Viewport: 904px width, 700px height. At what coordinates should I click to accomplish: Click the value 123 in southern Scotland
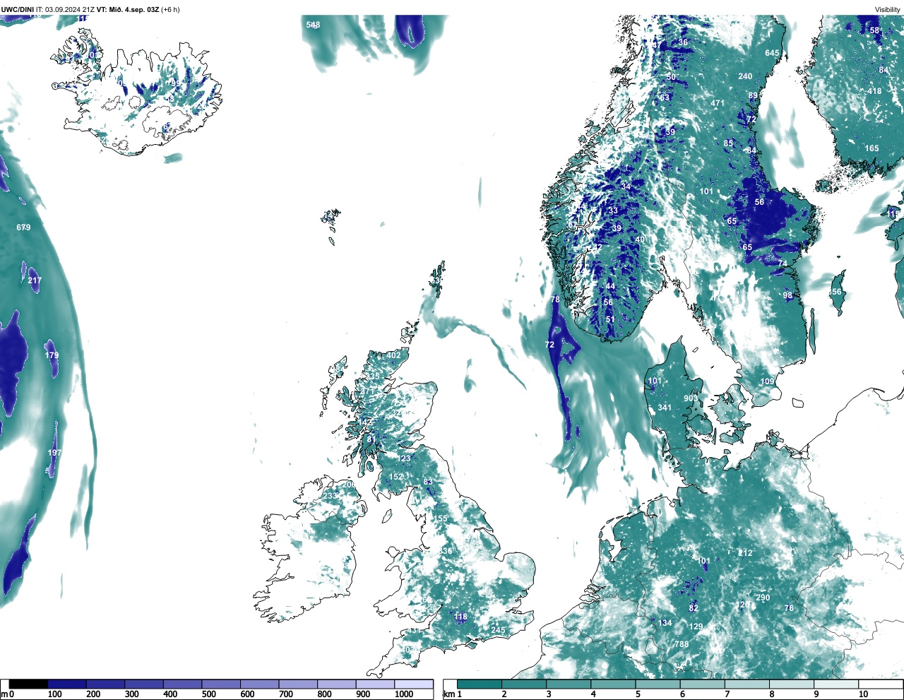point(403,458)
